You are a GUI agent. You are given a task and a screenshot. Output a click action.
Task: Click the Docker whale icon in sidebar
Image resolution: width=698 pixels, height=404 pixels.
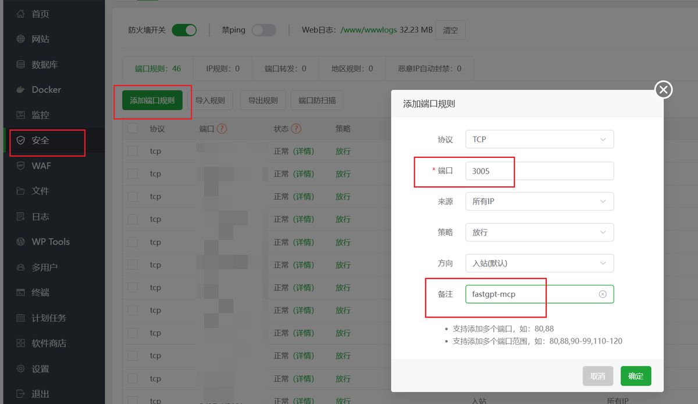pos(21,90)
